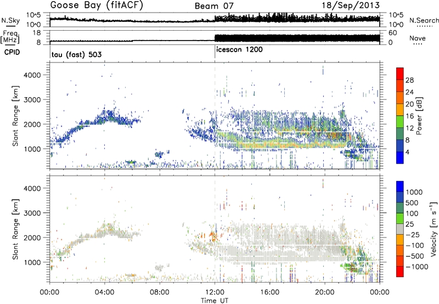The width and height of the screenshot is (439, 304).
Task: Click "Slant Range [km]" label of velocity panel
Action: (15, 229)
